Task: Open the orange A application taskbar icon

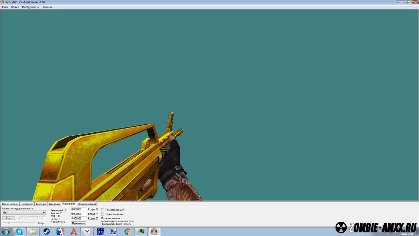Action: click(74, 232)
